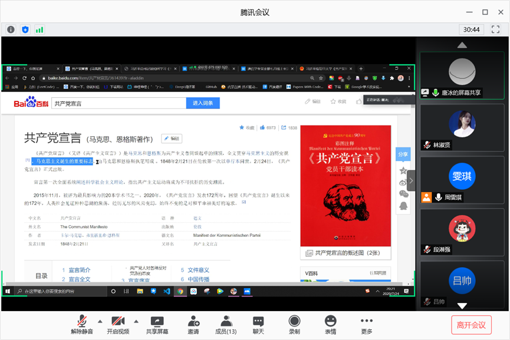The height and width of the screenshot is (340, 510).
Task: Open the 表情 emoji reactions
Action: (x=330, y=324)
